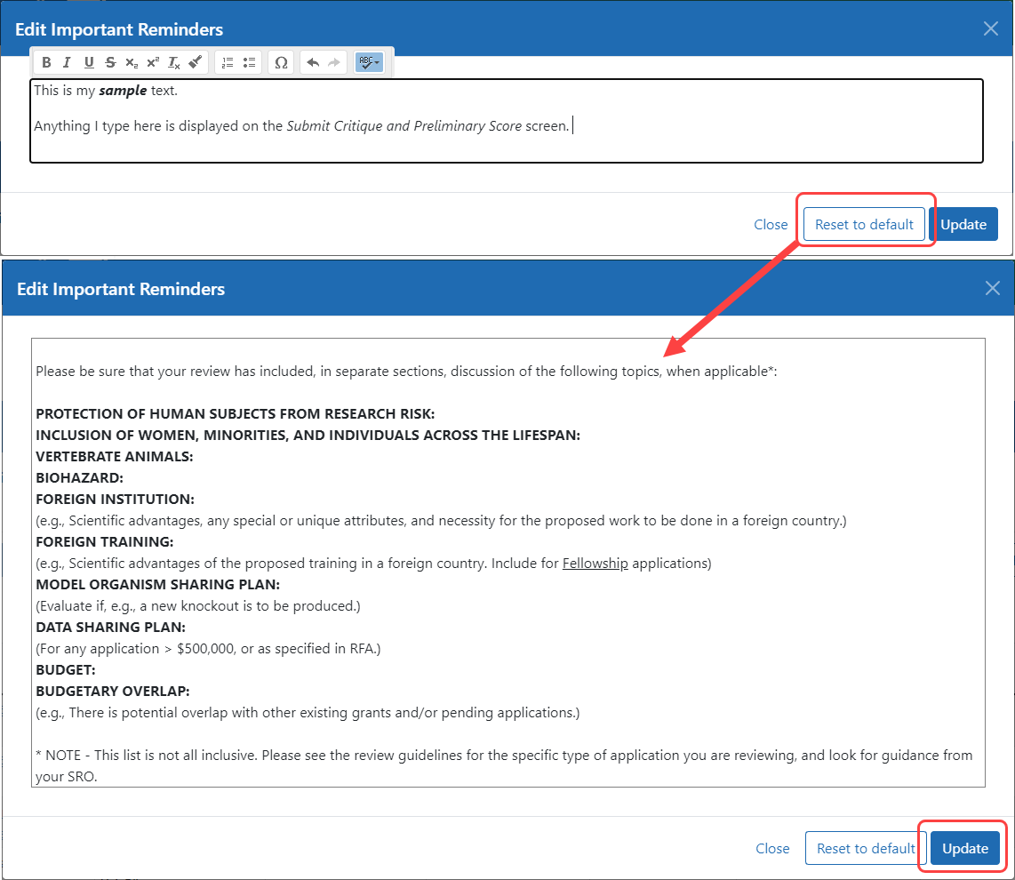The height and width of the screenshot is (880, 1015).
Task: Click the Undo arrow icon
Action: [313, 62]
